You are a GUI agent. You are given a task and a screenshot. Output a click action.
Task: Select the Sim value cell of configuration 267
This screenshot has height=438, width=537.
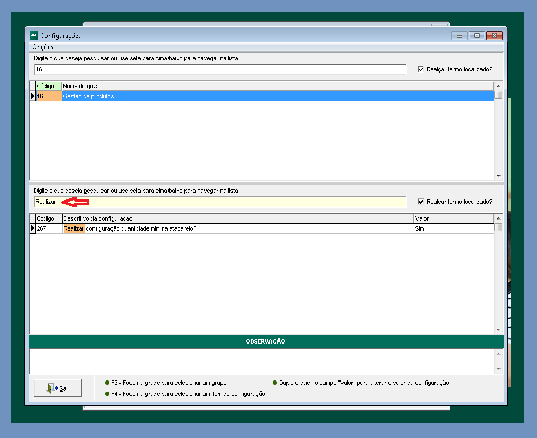pos(452,229)
